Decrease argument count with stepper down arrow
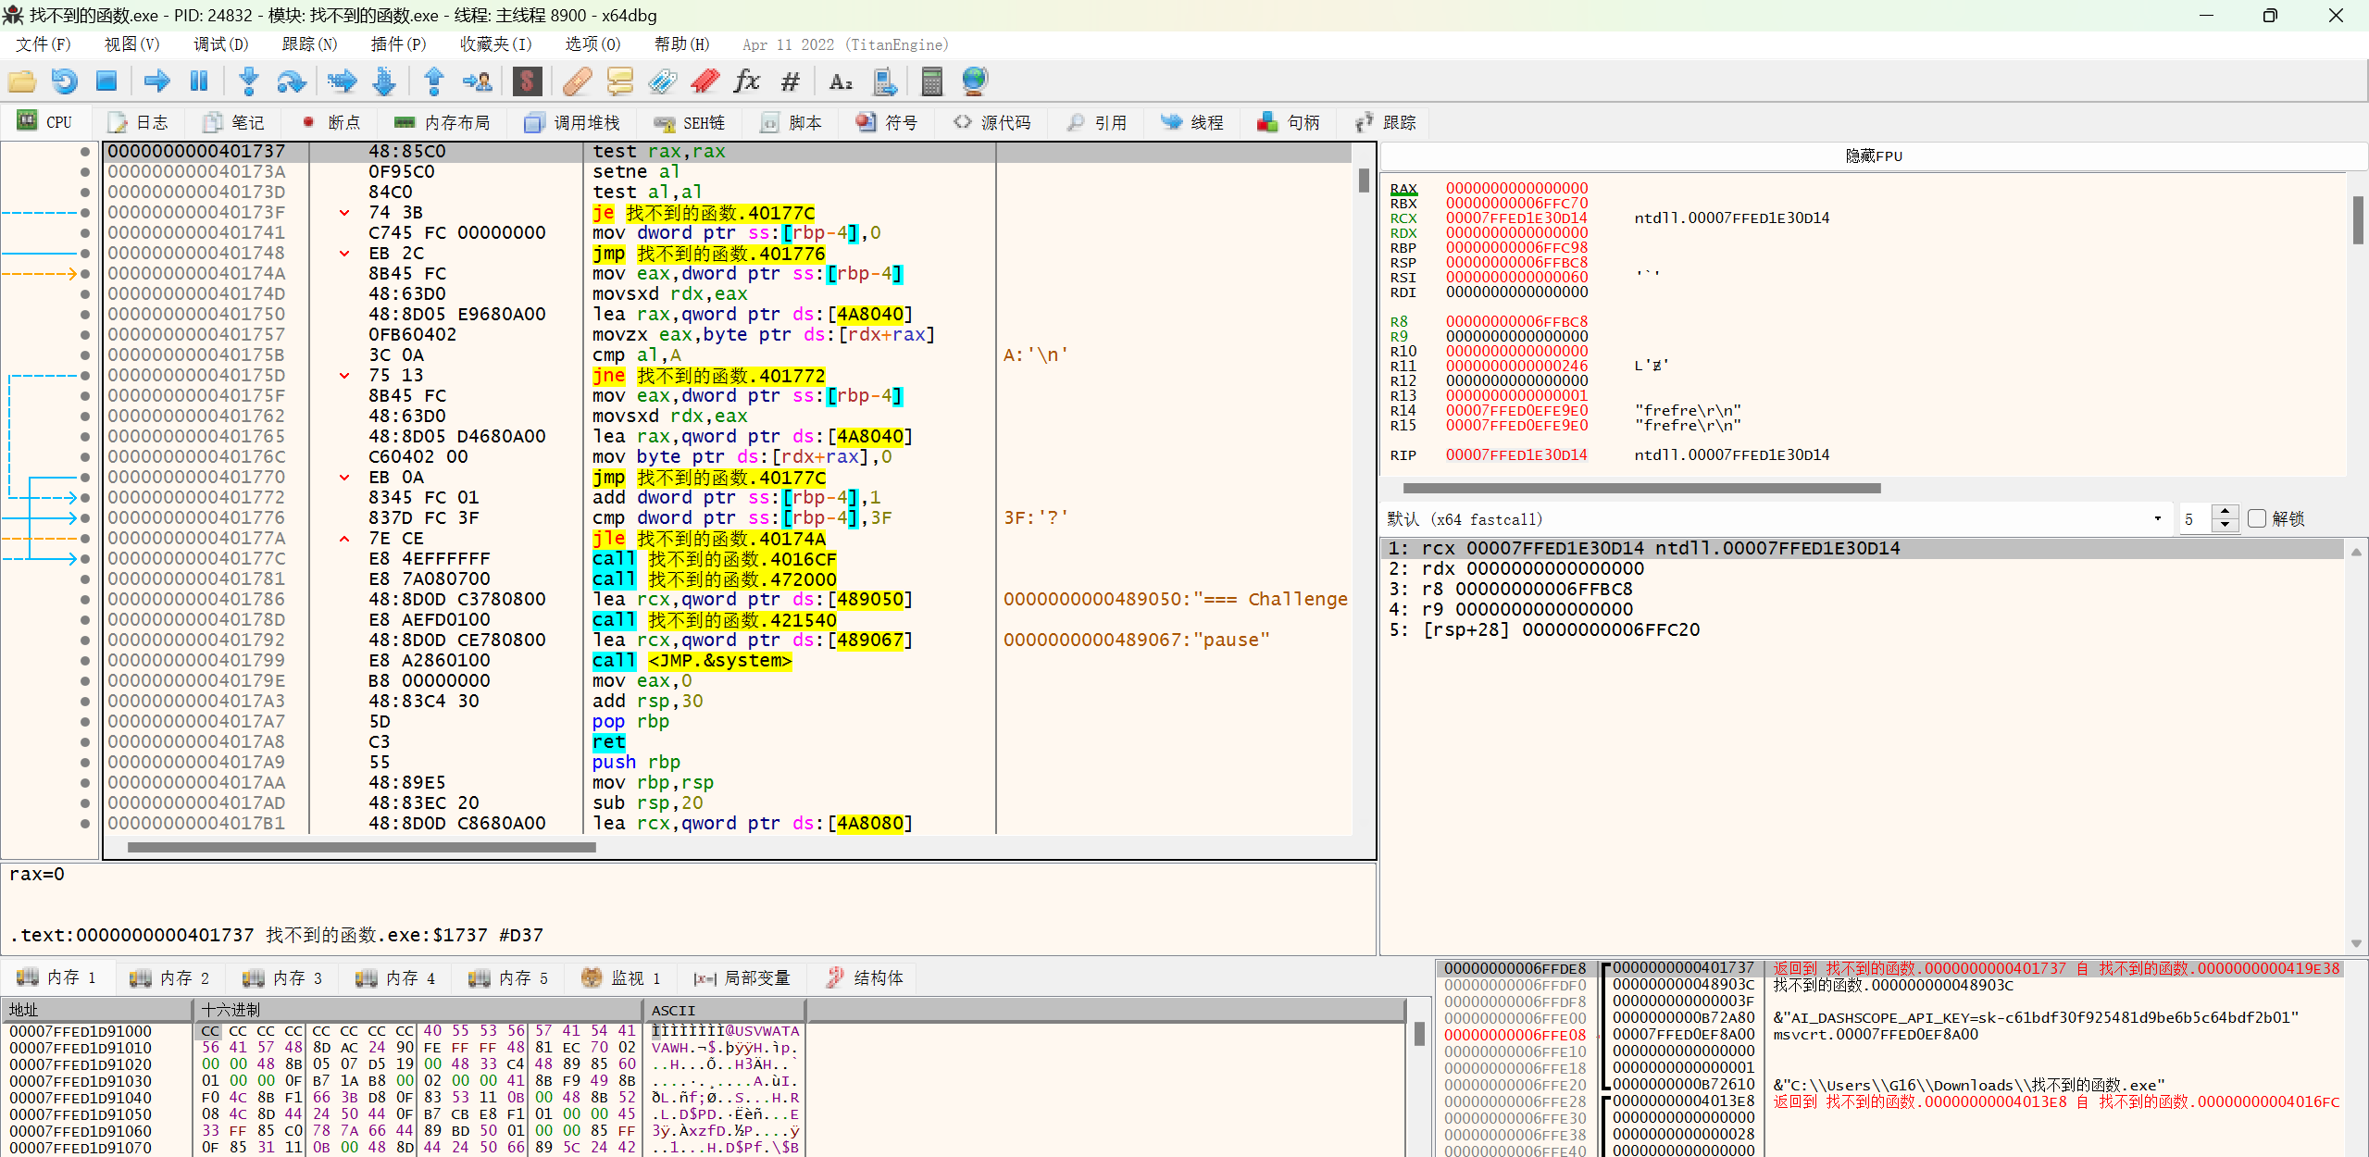 pyautogui.click(x=2225, y=525)
